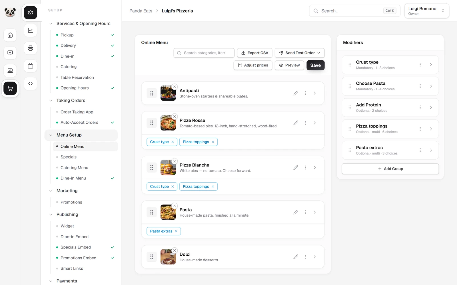Click the drag handle for Dolci
Screen dimensions: 457x285
coord(152,257)
